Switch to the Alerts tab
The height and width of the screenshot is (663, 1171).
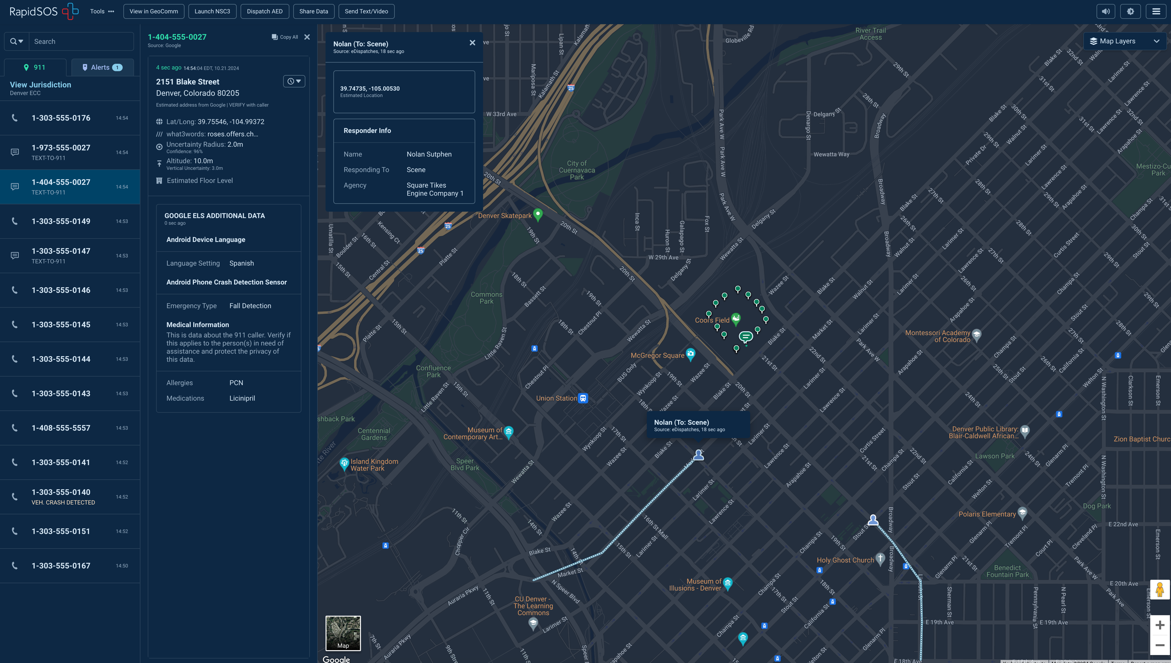pos(103,68)
